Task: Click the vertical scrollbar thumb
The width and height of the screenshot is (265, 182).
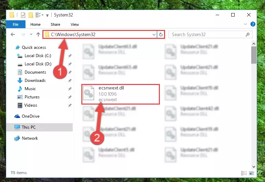Action: coord(254,55)
